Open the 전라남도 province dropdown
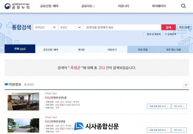Viewport: 193px width, 134px height. click(46, 27)
